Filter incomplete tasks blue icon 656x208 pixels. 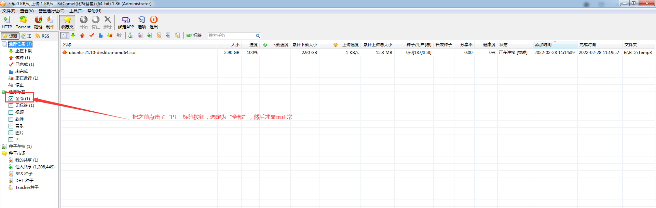point(100,36)
